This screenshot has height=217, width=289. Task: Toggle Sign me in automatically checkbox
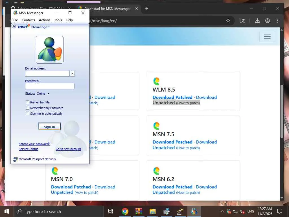tap(27, 114)
